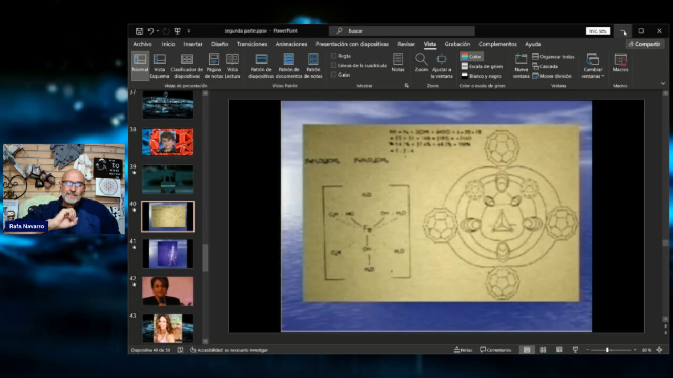Open Patrón de notas master
This screenshot has width=673, height=378.
[313, 66]
